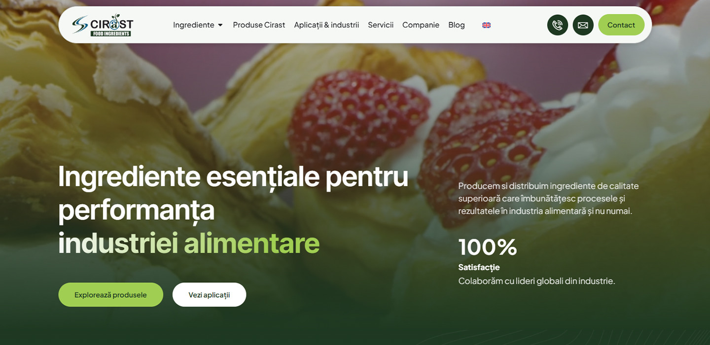The height and width of the screenshot is (345, 710).
Task: Click the 'Colaborăm cu lideri globali' text
Action: [537, 281]
